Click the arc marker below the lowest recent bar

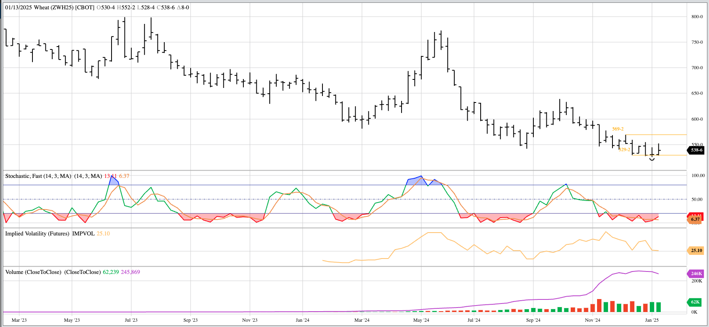point(652,160)
